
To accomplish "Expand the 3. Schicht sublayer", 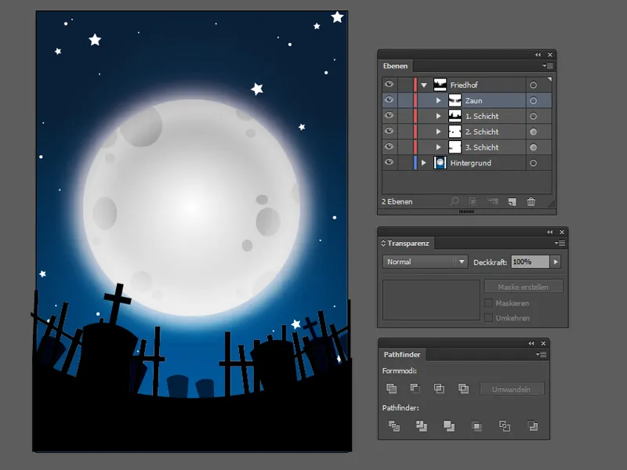I will click(438, 147).
